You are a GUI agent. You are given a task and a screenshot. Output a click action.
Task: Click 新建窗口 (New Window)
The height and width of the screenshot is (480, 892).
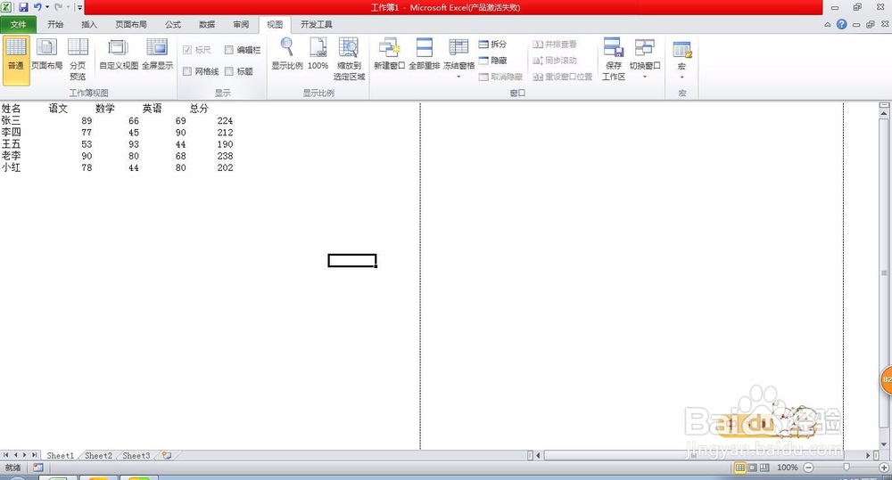389,54
